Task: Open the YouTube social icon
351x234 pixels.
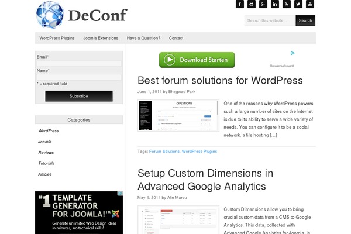Action: click(310, 4)
